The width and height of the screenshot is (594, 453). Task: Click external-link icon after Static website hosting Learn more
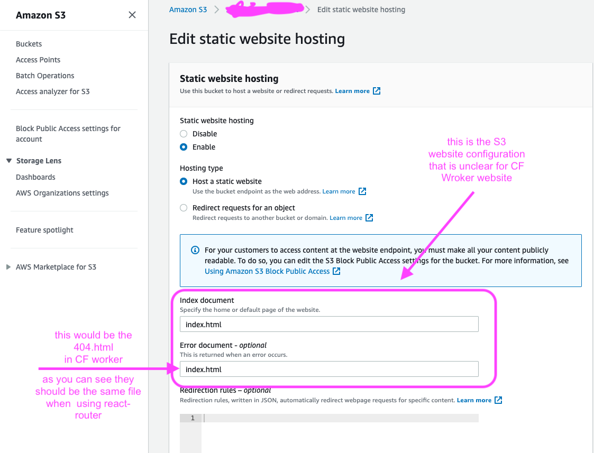[x=377, y=90]
